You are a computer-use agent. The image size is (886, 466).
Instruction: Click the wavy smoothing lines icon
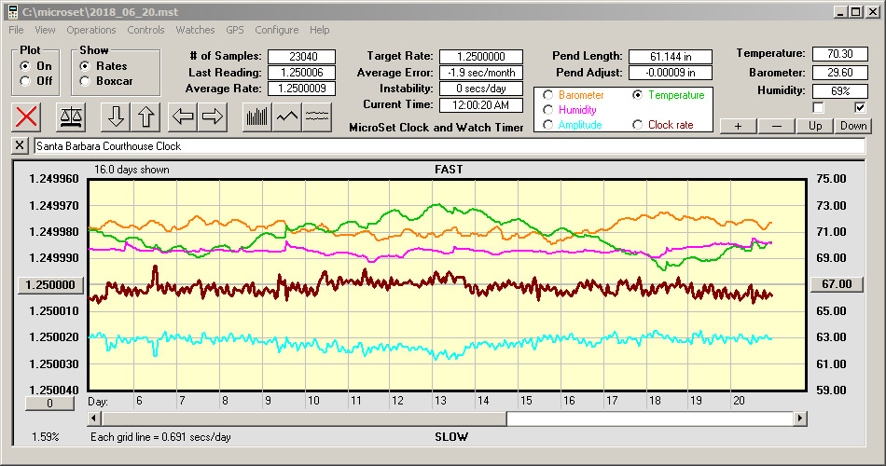tap(317, 116)
